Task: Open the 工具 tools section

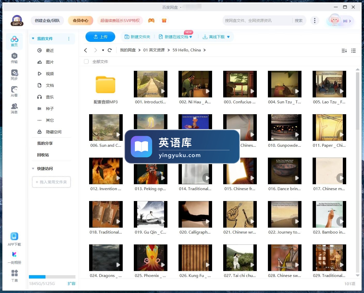Action: (14, 276)
